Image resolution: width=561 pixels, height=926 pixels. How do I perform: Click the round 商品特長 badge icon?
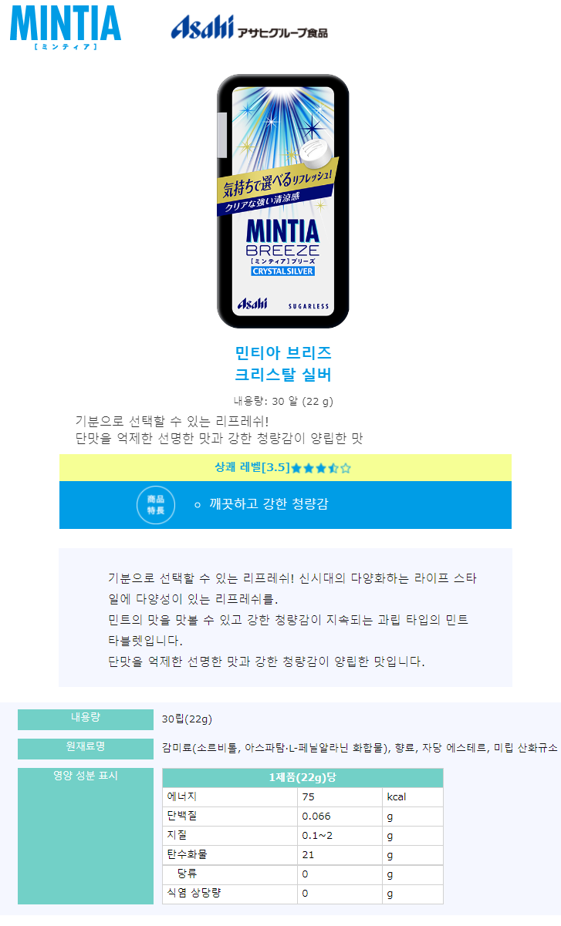click(156, 505)
